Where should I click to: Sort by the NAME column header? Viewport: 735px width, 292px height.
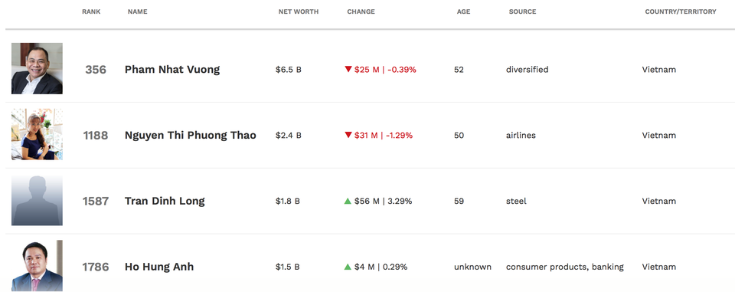pyautogui.click(x=137, y=11)
